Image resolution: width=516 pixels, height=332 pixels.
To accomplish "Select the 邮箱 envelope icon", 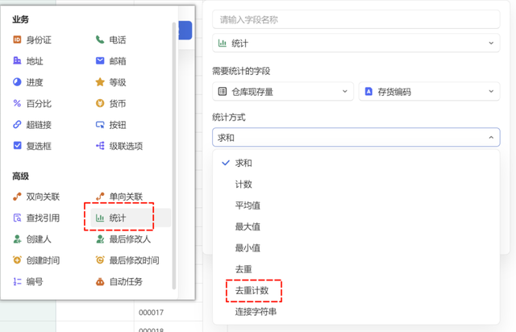I will pos(100,61).
